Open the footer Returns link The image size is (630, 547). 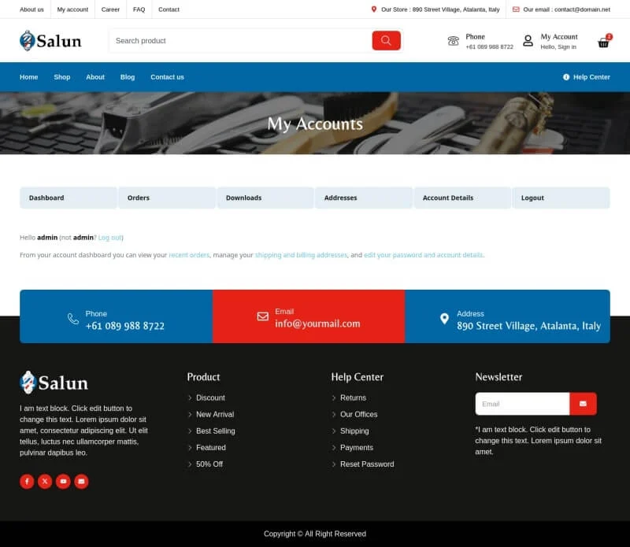pos(353,397)
